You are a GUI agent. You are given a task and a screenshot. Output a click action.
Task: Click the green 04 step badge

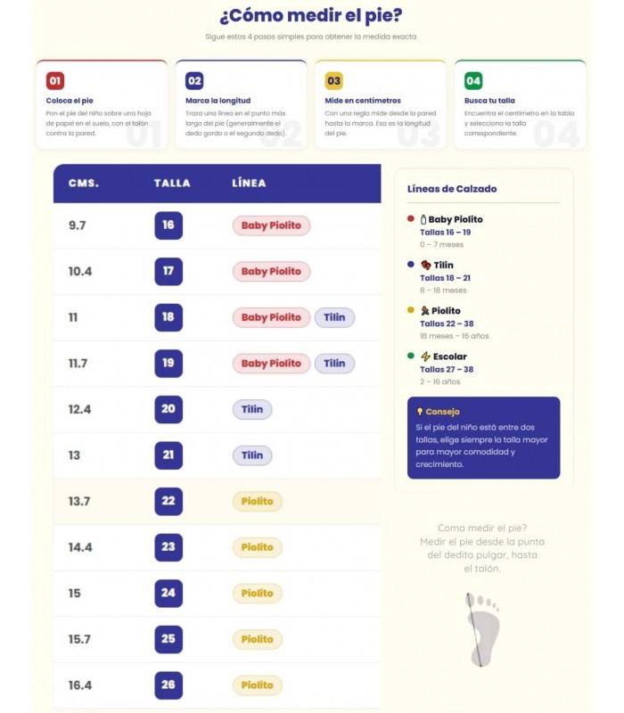click(473, 81)
